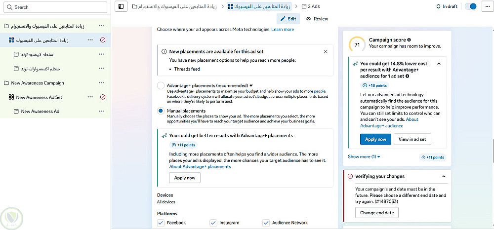Open About Advantage+ audience link
This screenshot has width=494, height=230.
[389, 122]
